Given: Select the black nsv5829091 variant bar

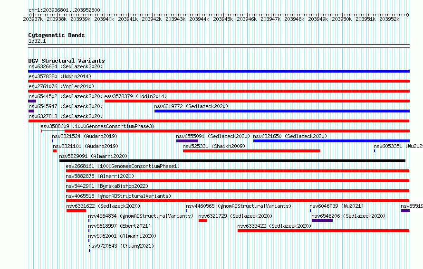Looking at the screenshot, I should pyautogui.click(x=232, y=161).
